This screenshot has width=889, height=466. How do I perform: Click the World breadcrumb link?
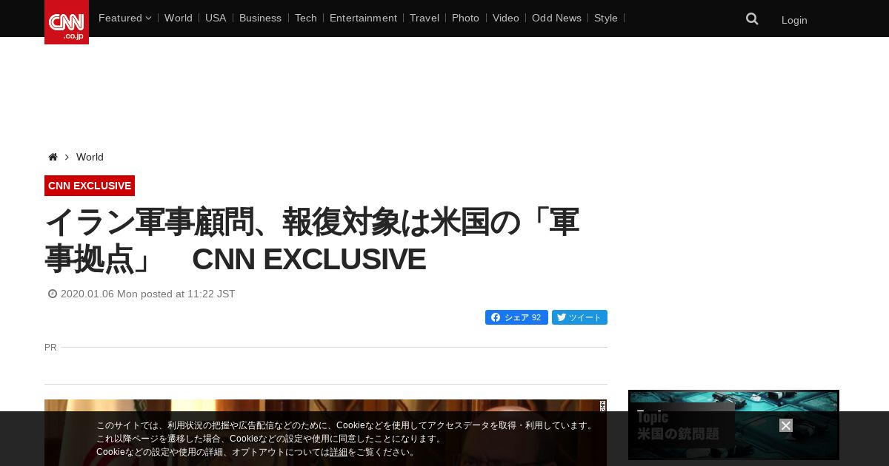[x=90, y=157]
